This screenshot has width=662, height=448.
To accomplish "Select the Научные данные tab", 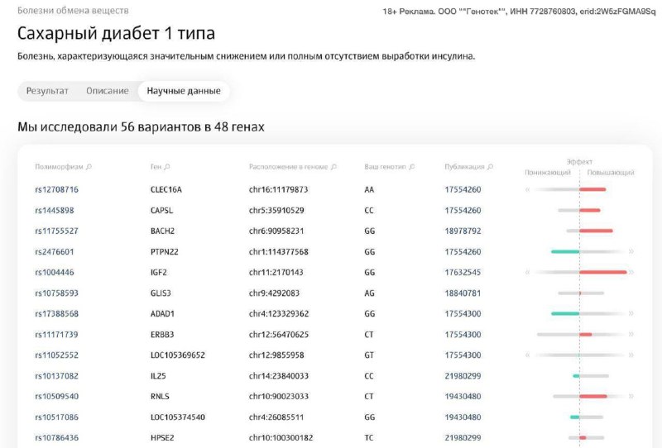I will (184, 91).
